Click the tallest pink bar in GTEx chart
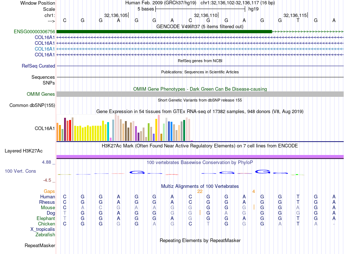344x254 pixels. pos(159,128)
